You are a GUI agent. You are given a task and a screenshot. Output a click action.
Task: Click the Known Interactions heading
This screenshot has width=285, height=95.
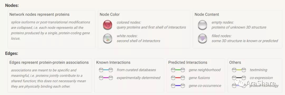click(113, 62)
